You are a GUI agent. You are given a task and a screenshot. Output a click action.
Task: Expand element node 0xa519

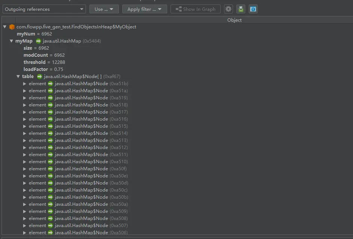tap(25, 98)
